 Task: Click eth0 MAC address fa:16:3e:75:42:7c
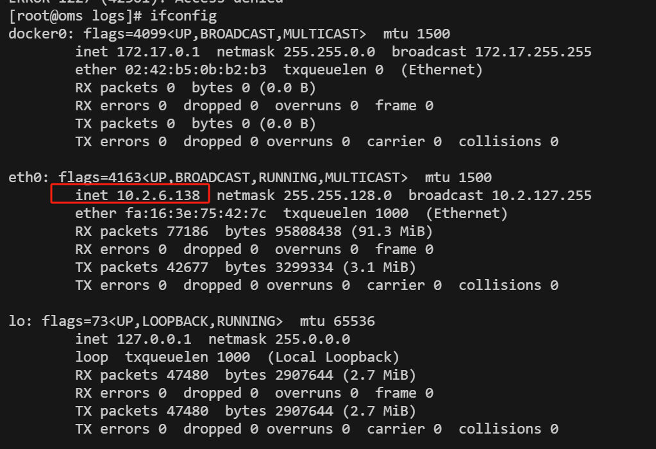click(x=196, y=214)
